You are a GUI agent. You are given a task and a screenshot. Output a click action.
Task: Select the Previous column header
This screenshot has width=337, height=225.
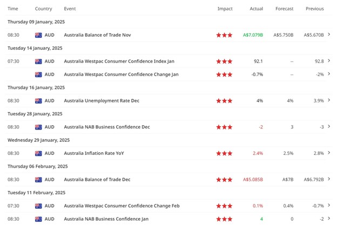point(314,9)
